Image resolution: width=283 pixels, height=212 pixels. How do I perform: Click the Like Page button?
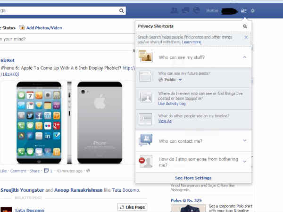click(x=132, y=207)
